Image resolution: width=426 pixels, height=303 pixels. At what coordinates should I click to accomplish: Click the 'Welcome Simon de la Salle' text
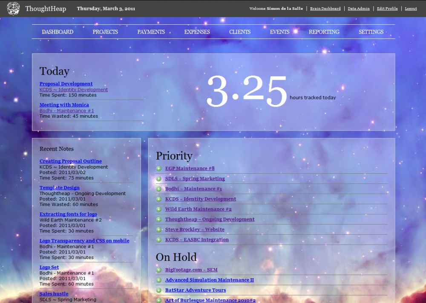(x=276, y=9)
